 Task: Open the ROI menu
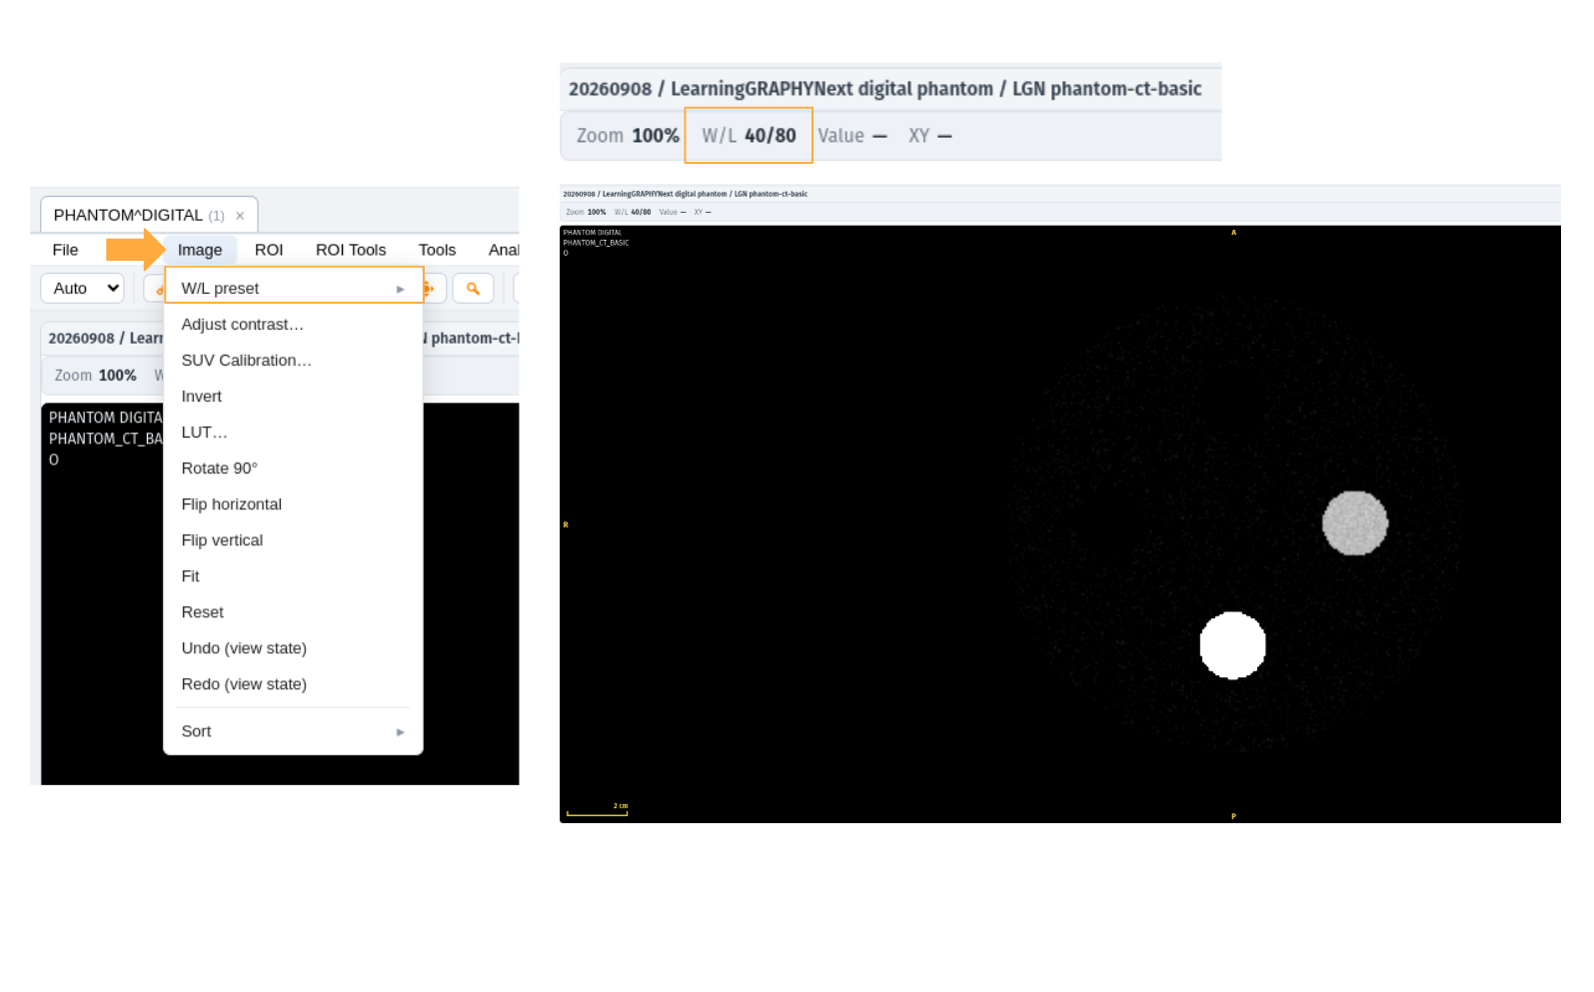coord(269,250)
